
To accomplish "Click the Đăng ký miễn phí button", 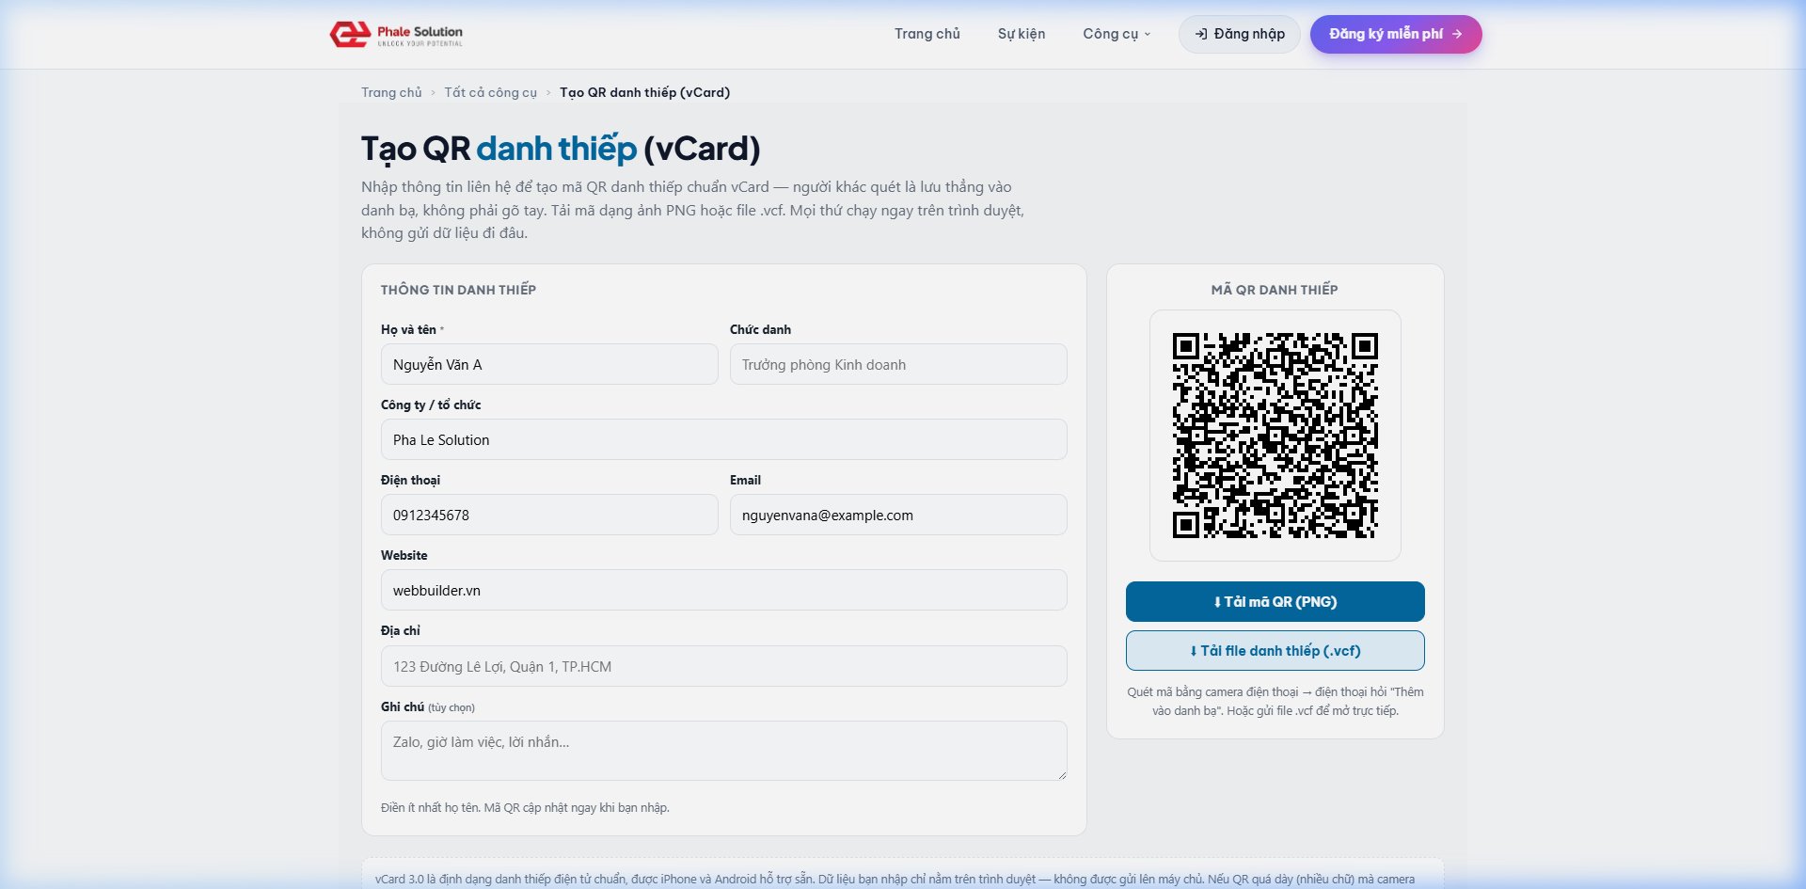I will (x=1395, y=34).
